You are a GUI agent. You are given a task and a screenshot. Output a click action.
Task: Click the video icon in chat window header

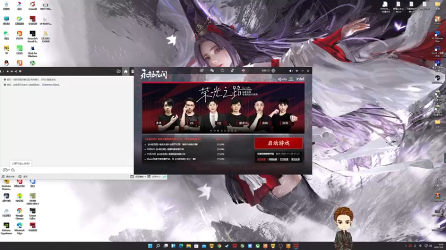pos(119,72)
